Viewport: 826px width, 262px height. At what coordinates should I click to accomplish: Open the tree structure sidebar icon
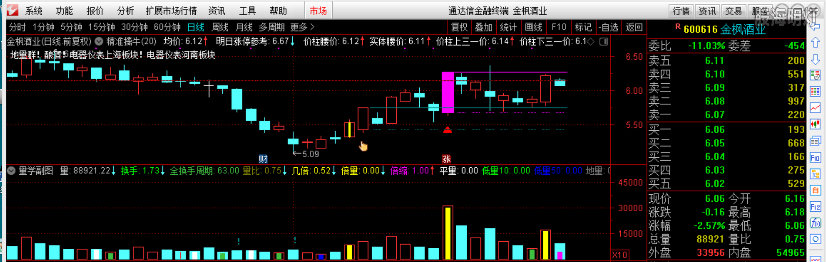(816, 174)
